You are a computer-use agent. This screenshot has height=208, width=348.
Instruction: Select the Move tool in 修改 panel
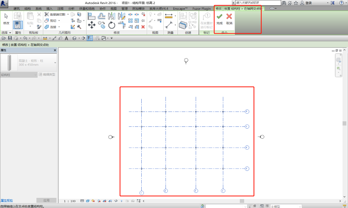coord(92,25)
